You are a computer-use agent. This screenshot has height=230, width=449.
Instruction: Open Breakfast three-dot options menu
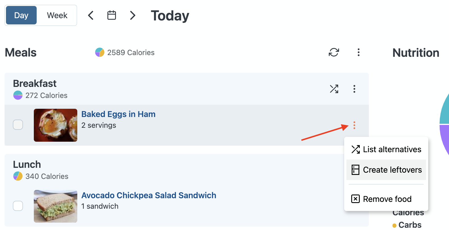coord(354,89)
